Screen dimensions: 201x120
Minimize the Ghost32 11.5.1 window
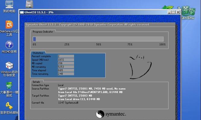(x=169, y=12)
